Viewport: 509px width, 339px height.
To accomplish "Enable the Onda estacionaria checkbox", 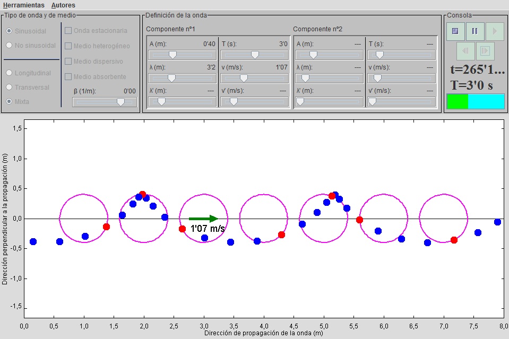I will pos(68,31).
